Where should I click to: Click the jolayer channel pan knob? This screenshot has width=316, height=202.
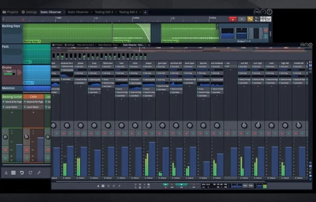point(149,125)
